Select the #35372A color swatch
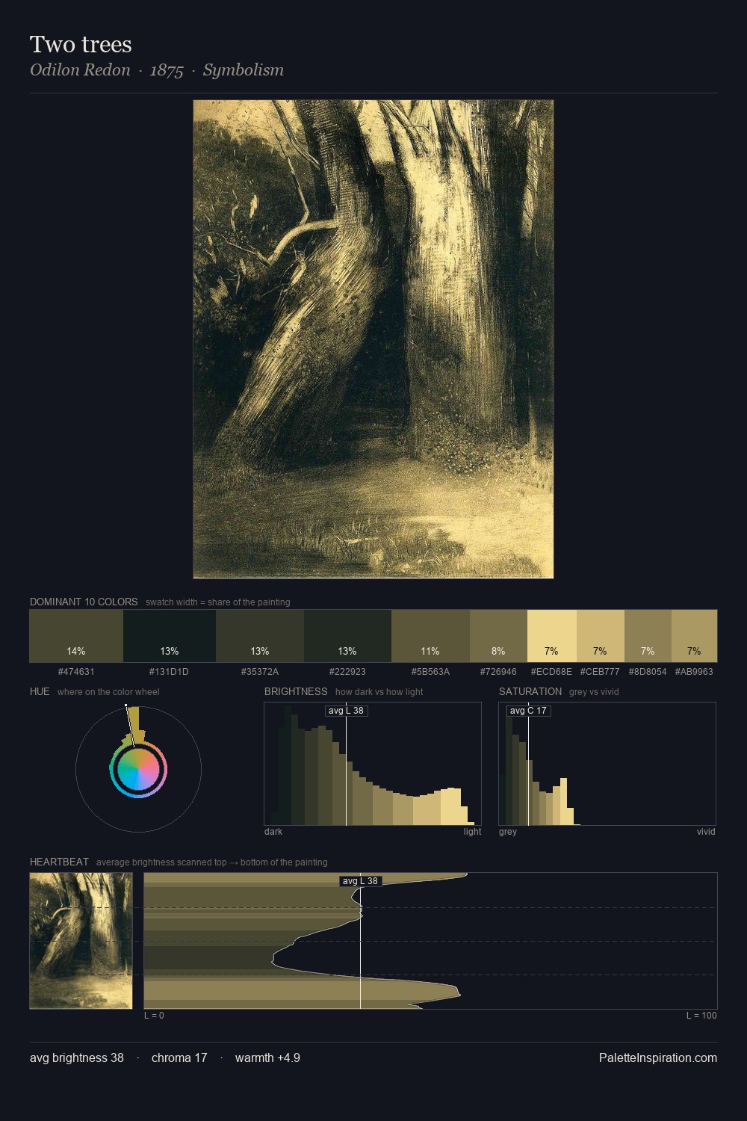This screenshot has width=747, height=1121. [260, 636]
